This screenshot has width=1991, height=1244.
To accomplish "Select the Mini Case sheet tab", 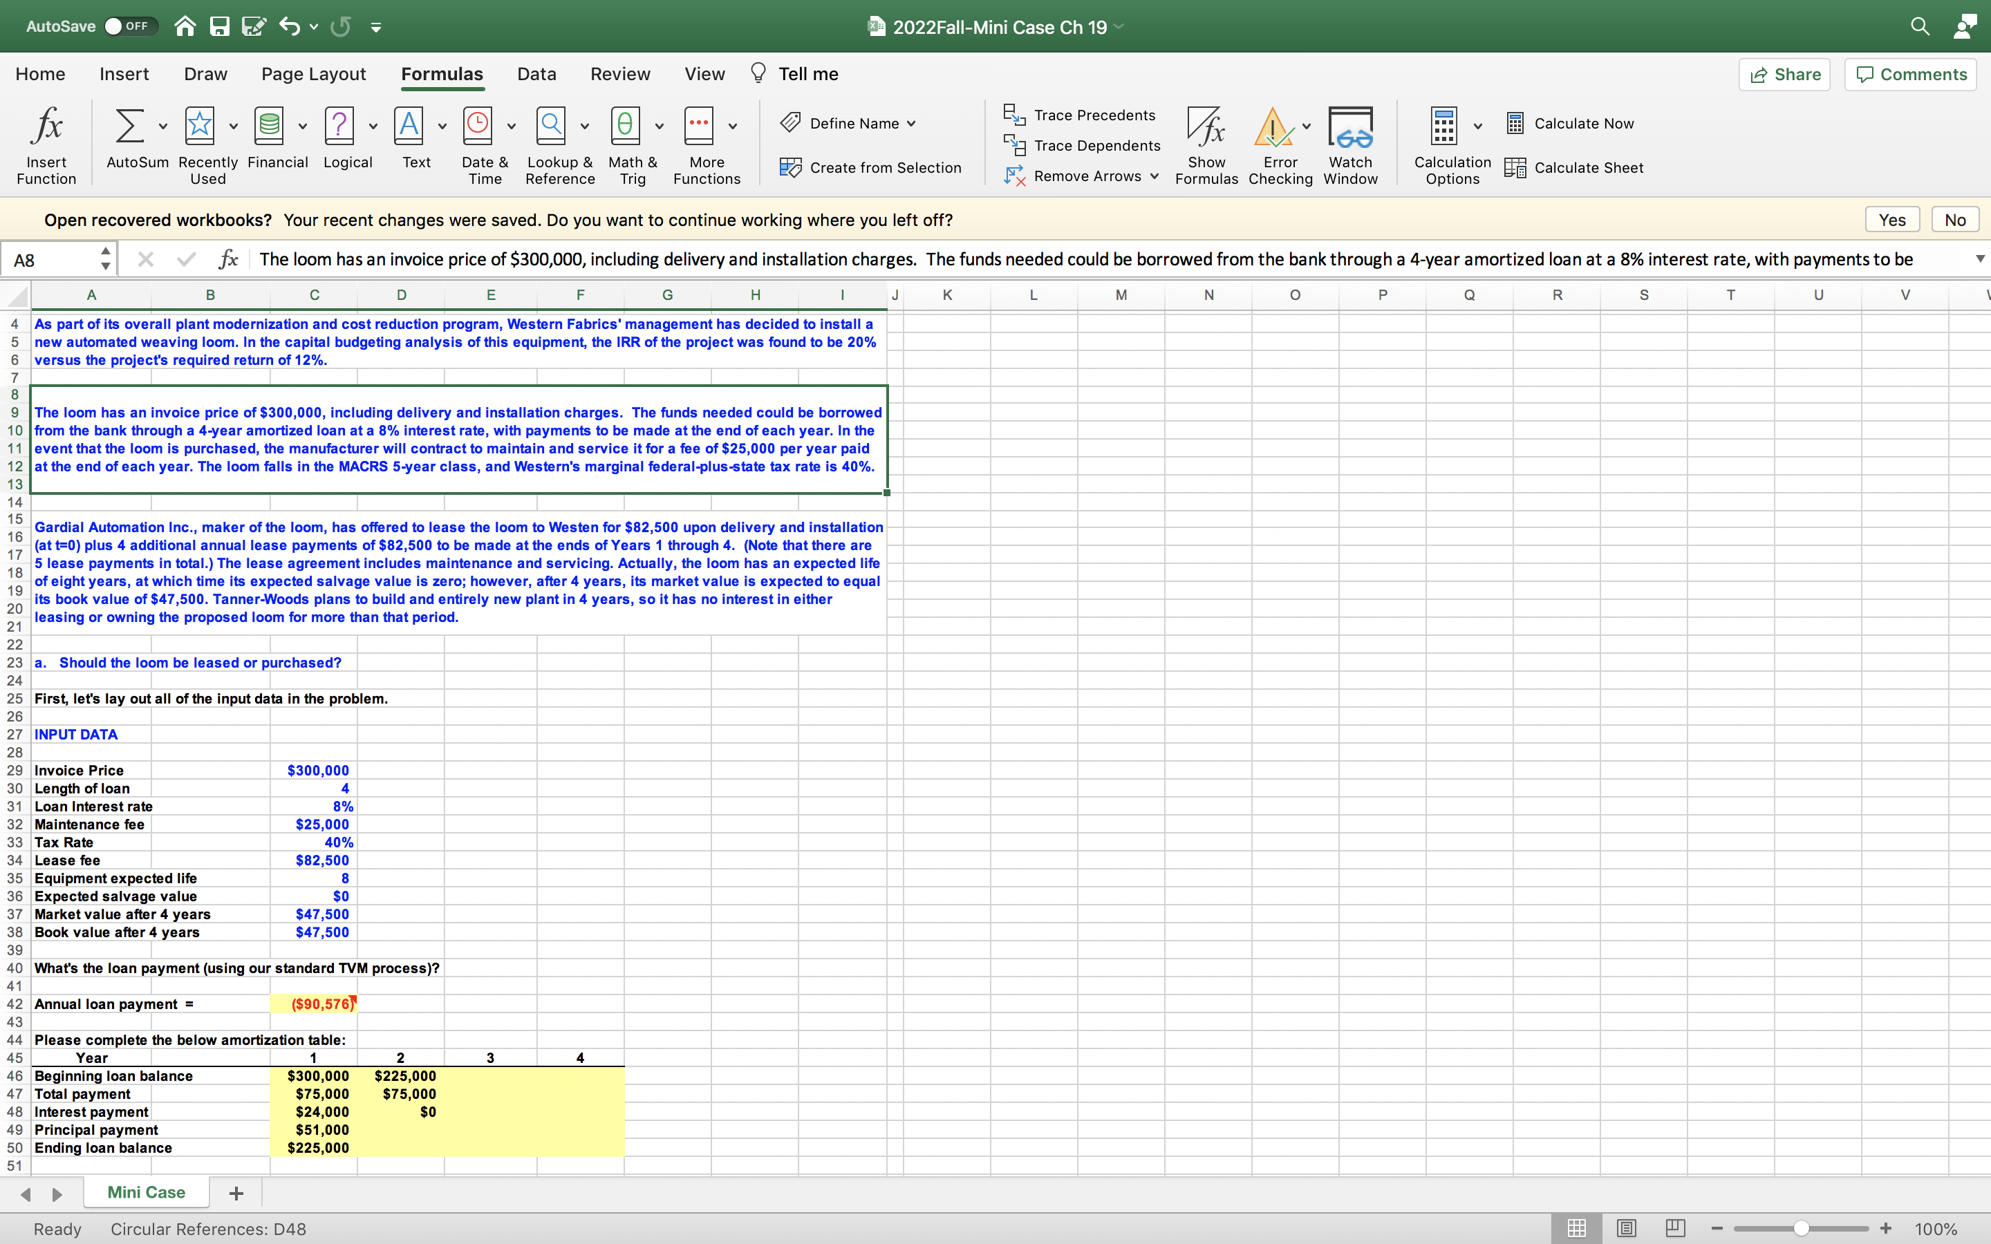I will click(147, 1192).
